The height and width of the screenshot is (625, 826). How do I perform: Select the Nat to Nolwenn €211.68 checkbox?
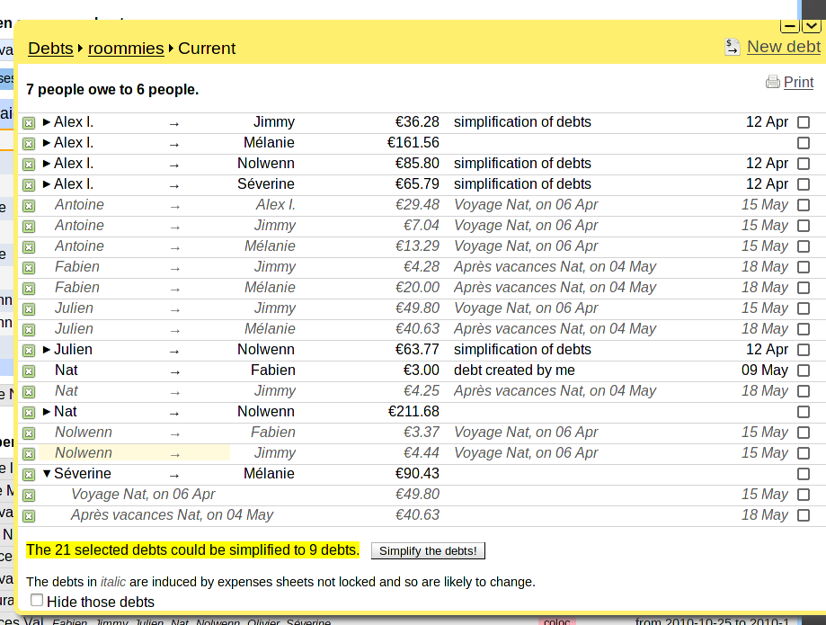pyautogui.click(x=804, y=412)
